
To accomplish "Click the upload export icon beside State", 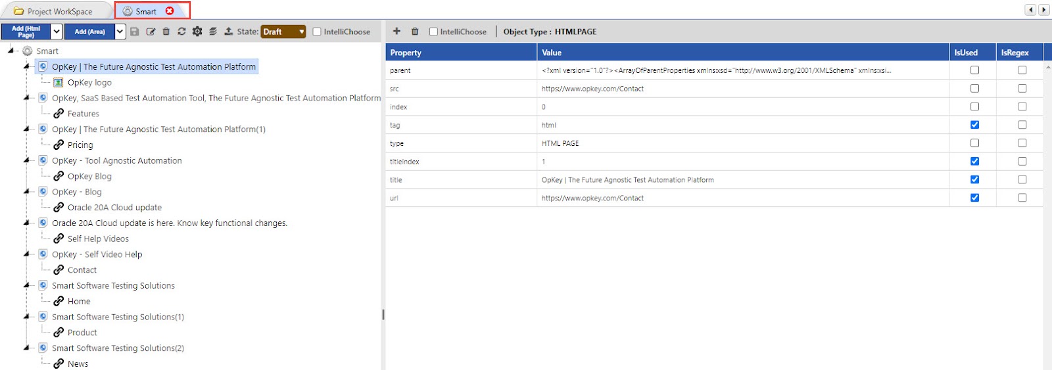I will click(x=228, y=32).
